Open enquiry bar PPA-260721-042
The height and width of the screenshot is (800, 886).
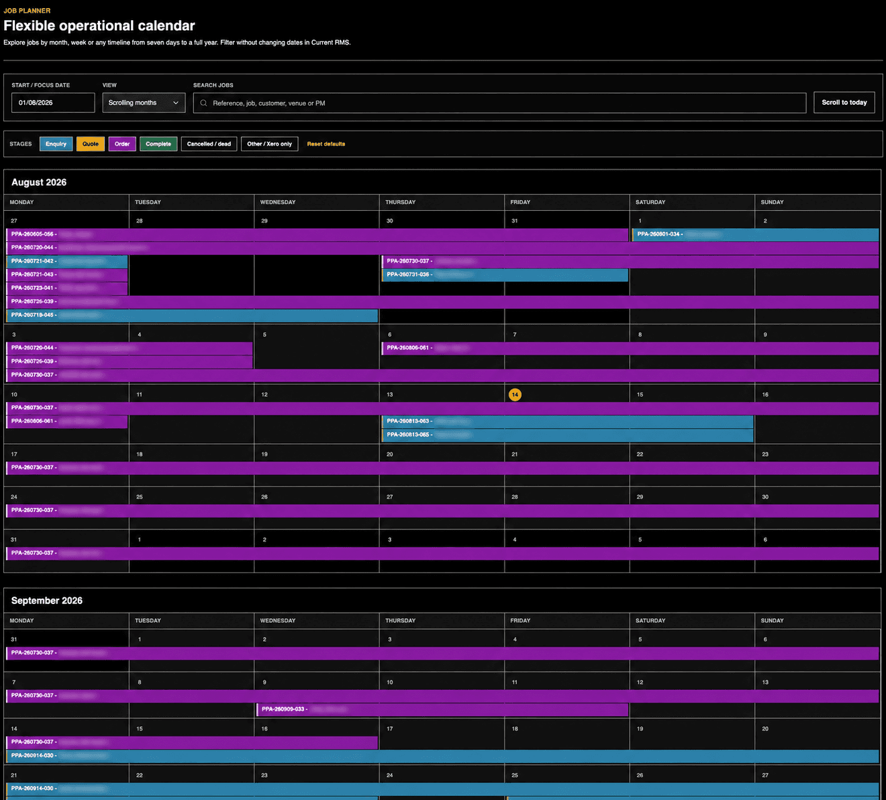(x=67, y=261)
